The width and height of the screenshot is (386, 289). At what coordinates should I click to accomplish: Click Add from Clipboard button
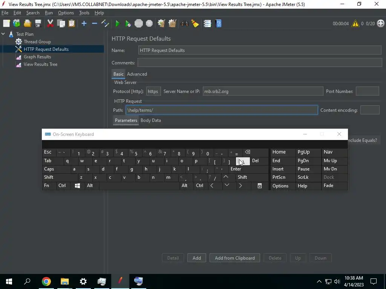click(x=234, y=258)
